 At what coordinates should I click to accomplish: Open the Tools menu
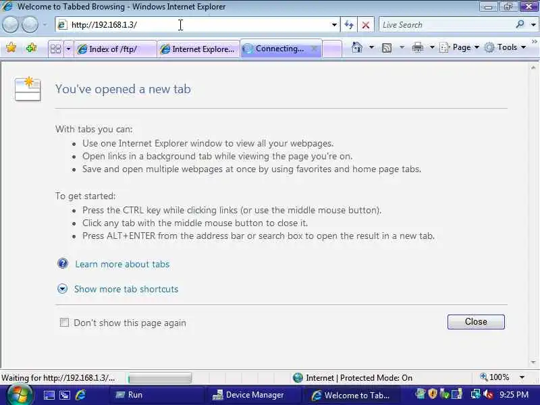click(505, 47)
